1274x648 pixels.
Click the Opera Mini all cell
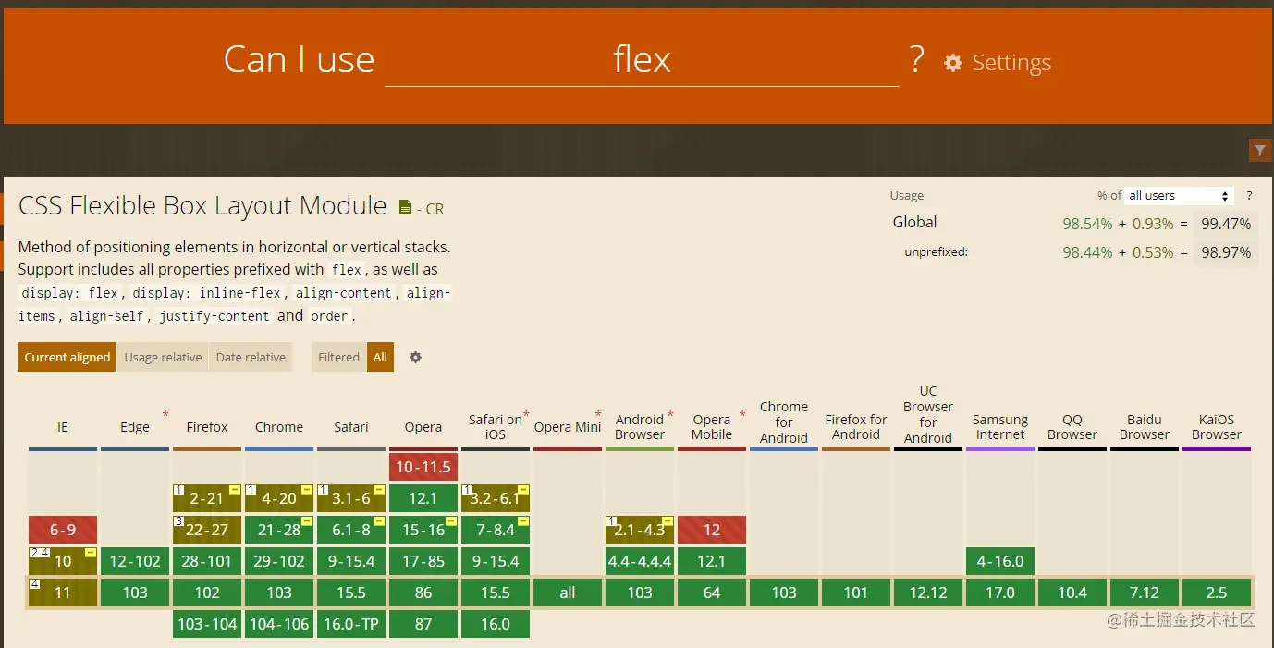tap(568, 593)
